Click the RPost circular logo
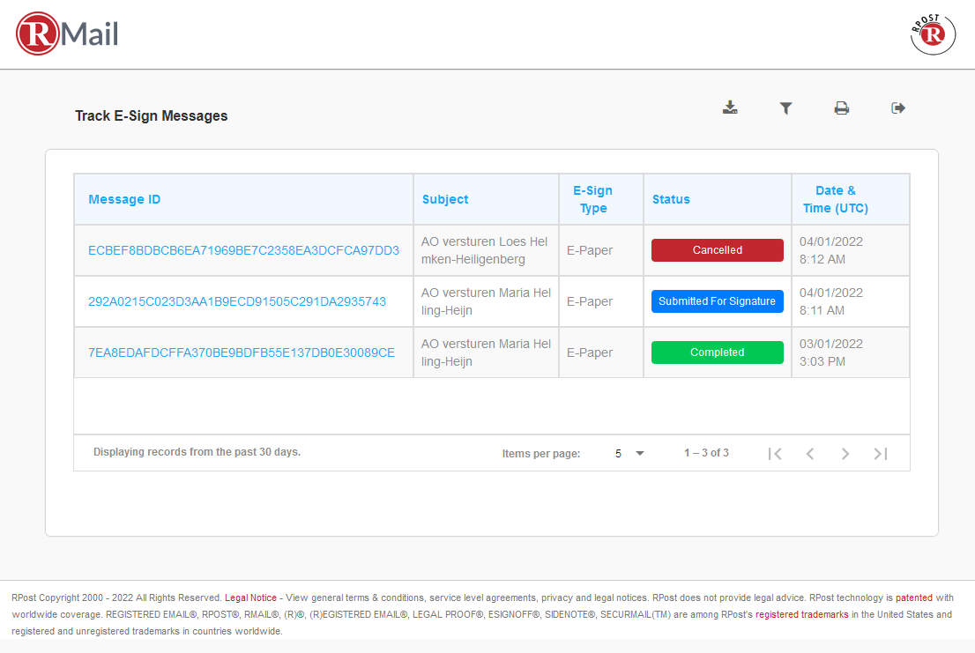The image size is (975, 653). pos(933,34)
